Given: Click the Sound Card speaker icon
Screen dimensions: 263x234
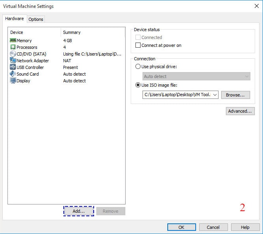Looking at the screenshot, I should (13, 74).
